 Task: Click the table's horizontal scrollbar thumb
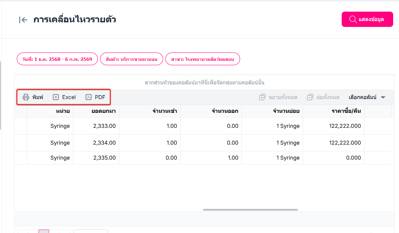[250, 210]
